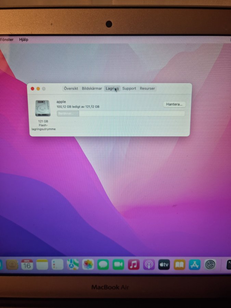This screenshot has width=231, height=308.
Task: Click the Hantera... button
Action: tap(174, 104)
